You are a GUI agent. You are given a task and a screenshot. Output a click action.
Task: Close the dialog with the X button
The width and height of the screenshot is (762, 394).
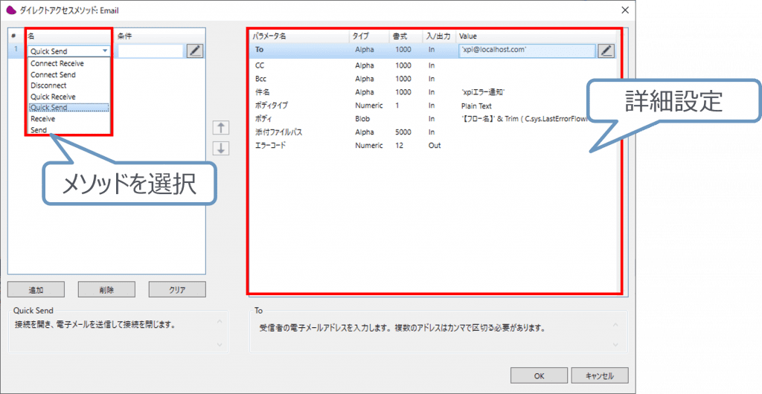(624, 10)
